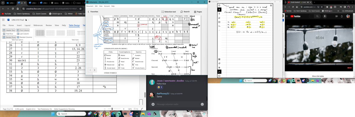Open reMarkable Document menu

tap(90, 6)
